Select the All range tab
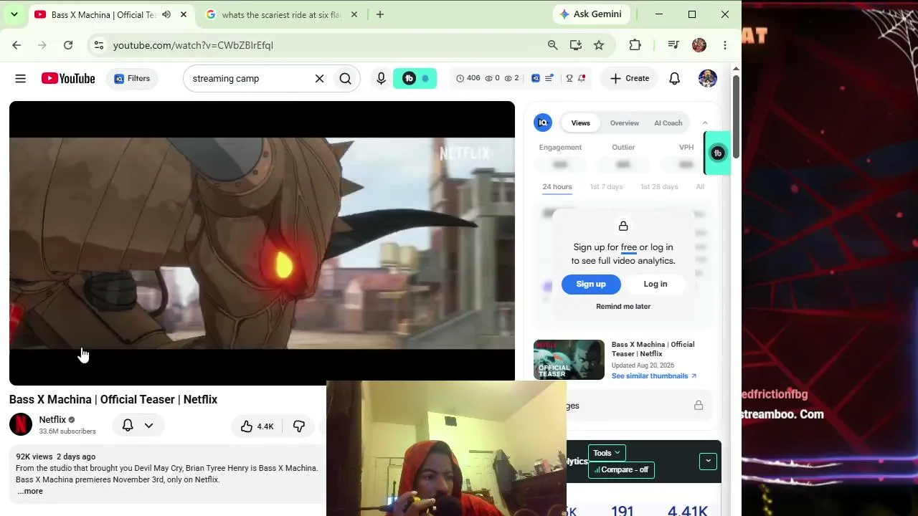This screenshot has height=516, width=918. [x=700, y=187]
